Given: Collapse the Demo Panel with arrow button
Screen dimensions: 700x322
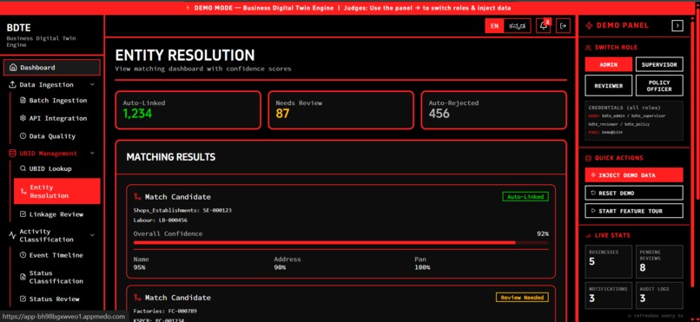Looking at the screenshot, I should tap(677, 26).
